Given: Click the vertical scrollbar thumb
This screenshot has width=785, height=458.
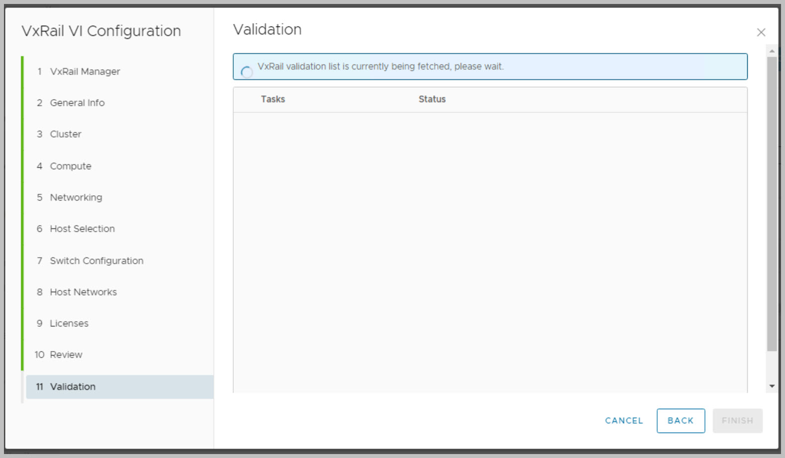Looking at the screenshot, I should pyautogui.click(x=772, y=204).
